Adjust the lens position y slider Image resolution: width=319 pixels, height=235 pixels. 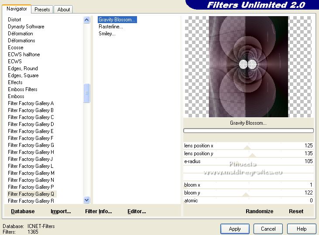coord(248,153)
